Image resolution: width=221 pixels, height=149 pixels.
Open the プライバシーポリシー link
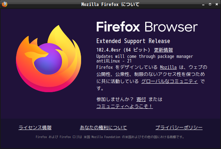[x=179, y=127]
